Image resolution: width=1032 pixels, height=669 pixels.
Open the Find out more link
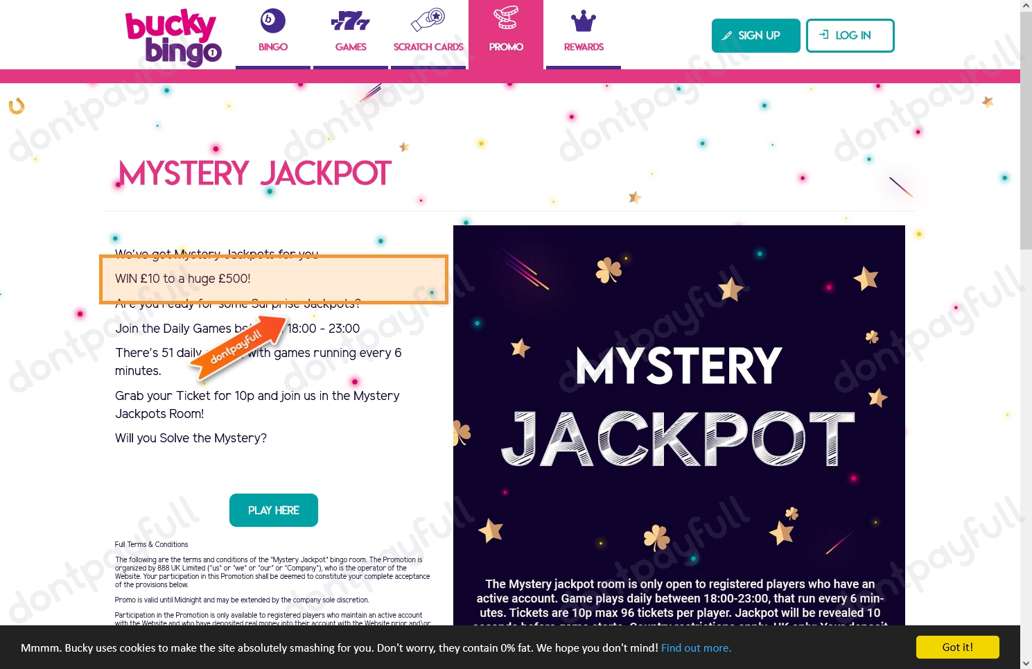pyautogui.click(x=696, y=648)
